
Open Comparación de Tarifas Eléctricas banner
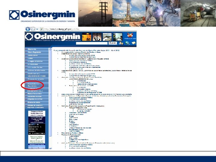(x=37, y=113)
